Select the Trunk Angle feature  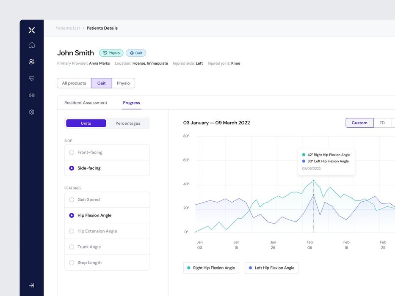click(x=72, y=247)
